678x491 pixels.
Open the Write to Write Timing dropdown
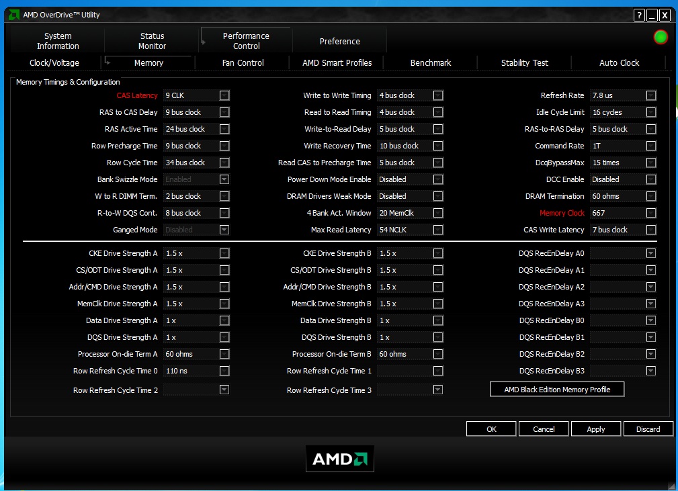(x=438, y=95)
